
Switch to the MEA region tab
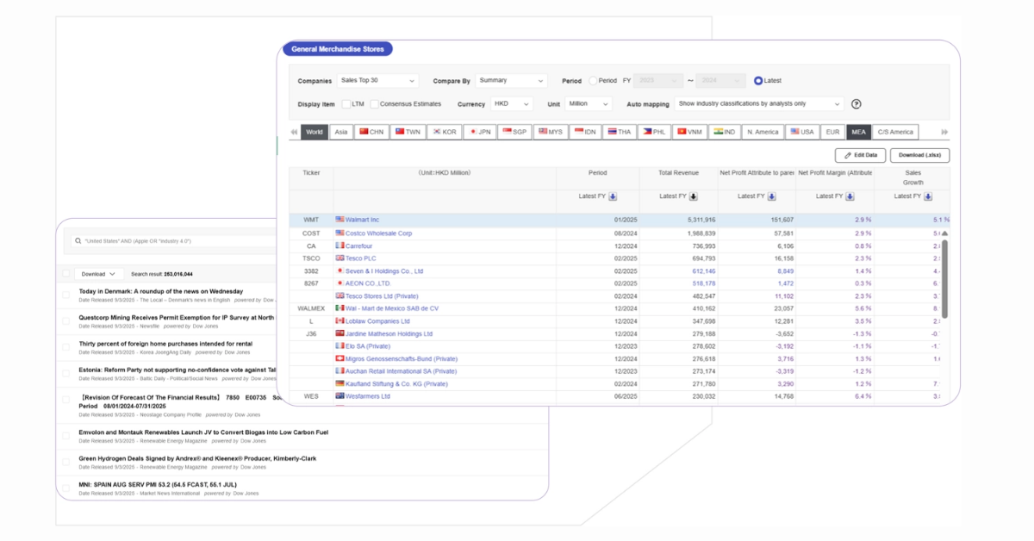[x=858, y=132]
